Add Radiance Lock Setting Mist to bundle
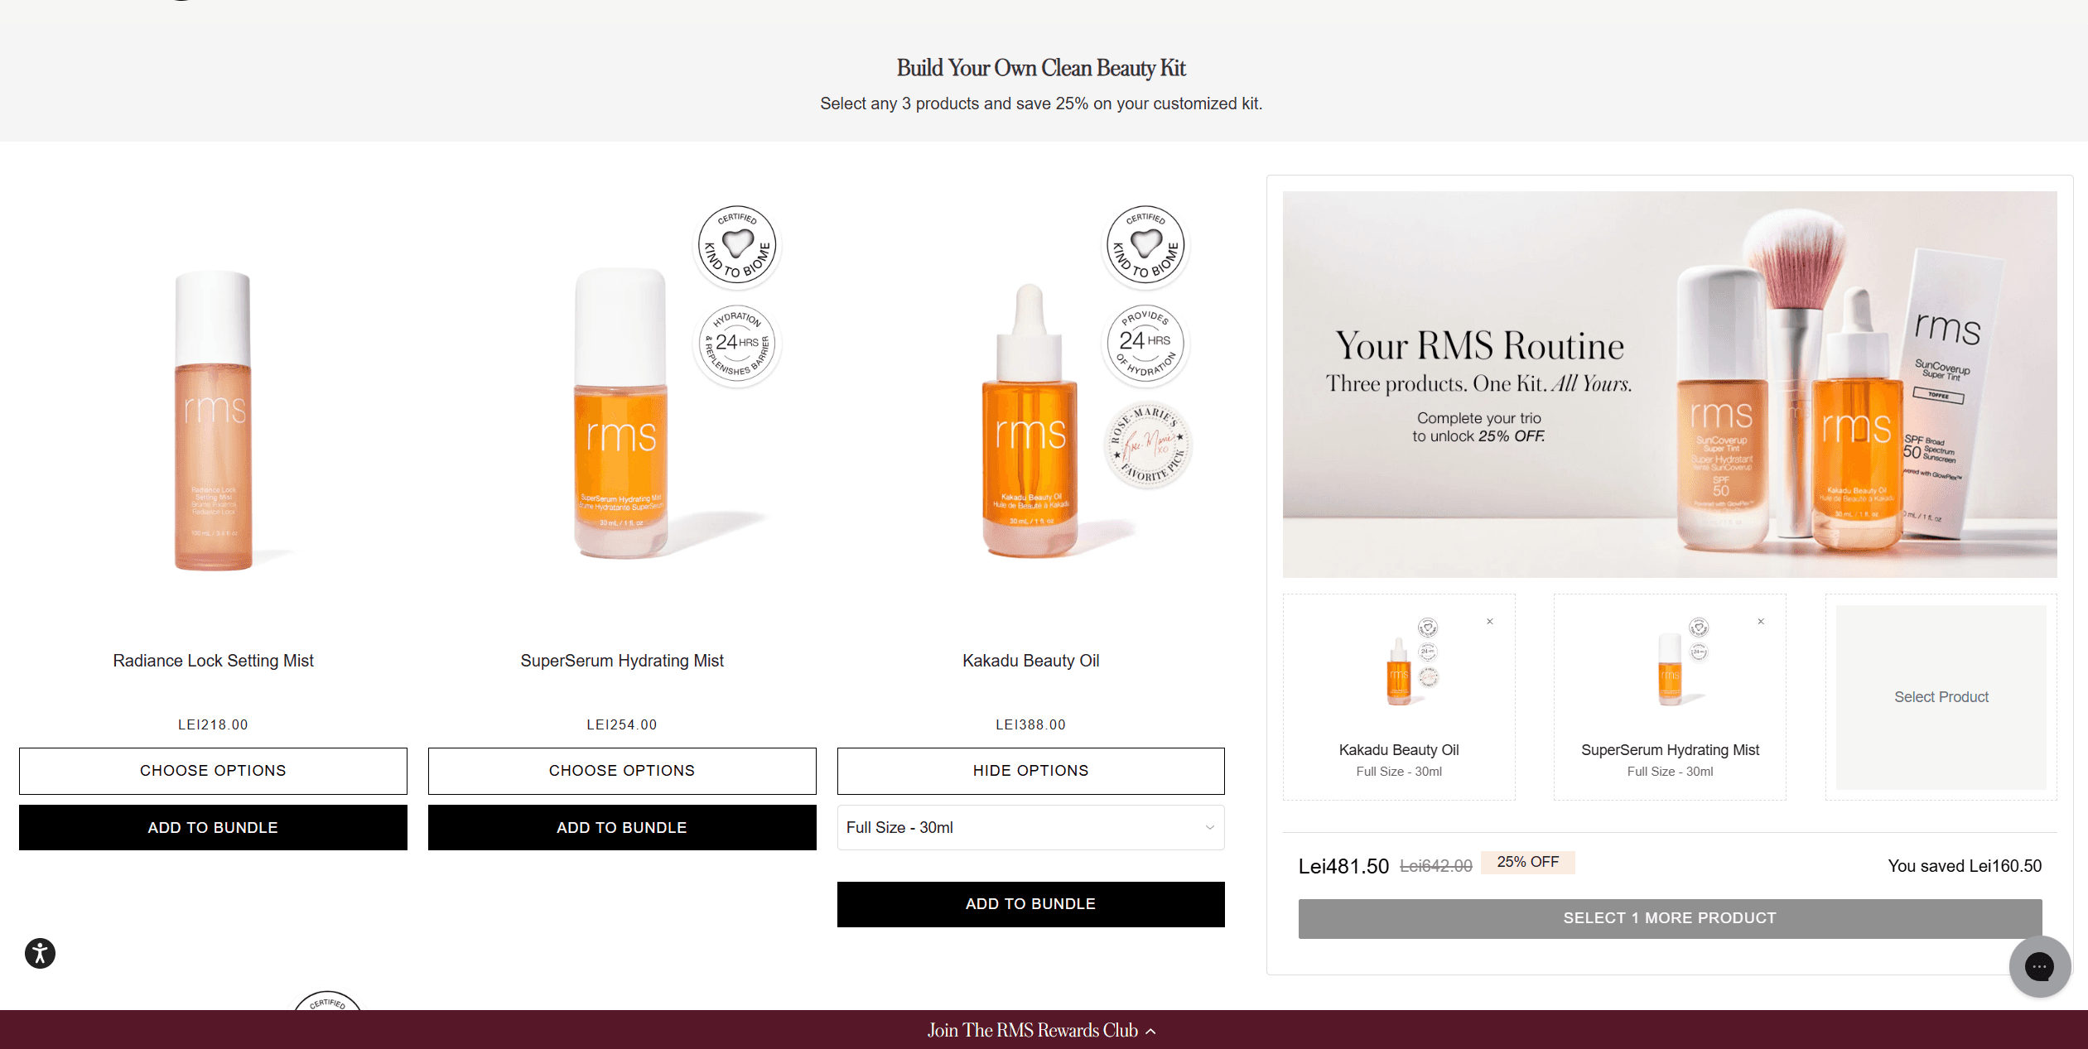This screenshot has width=2088, height=1049. point(213,827)
